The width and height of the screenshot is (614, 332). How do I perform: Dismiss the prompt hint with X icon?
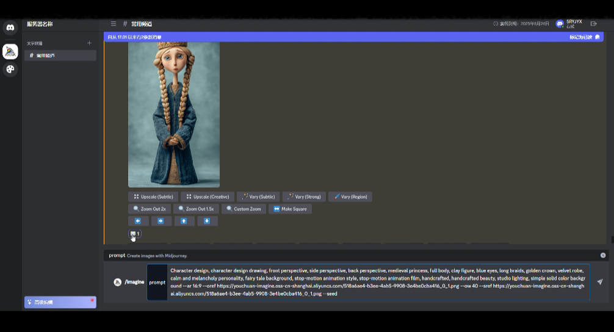[x=603, y=255]
